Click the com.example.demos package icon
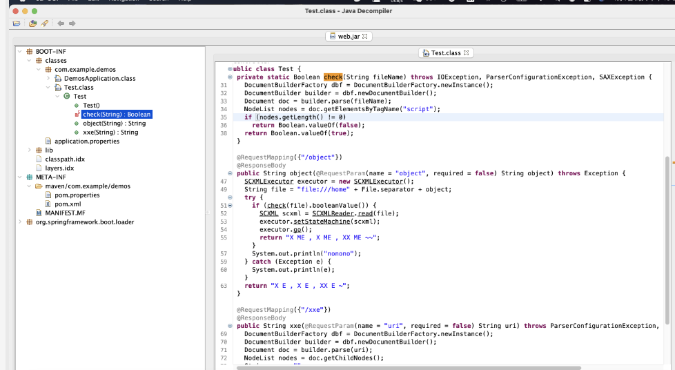Image resolution: width=675 pixels, height=370 pixels. [48, 69]
